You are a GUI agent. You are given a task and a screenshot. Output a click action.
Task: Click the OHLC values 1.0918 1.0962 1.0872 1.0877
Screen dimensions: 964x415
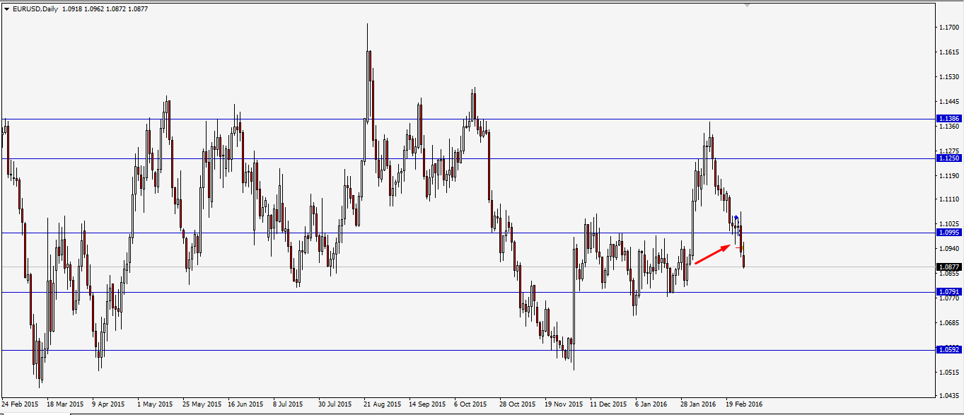click(x=105, y=8)
